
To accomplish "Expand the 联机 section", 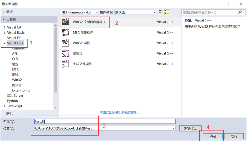I will tap(3, 113).
